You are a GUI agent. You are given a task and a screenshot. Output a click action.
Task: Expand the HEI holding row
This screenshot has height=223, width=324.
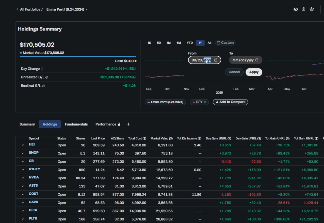click(23, 145)
